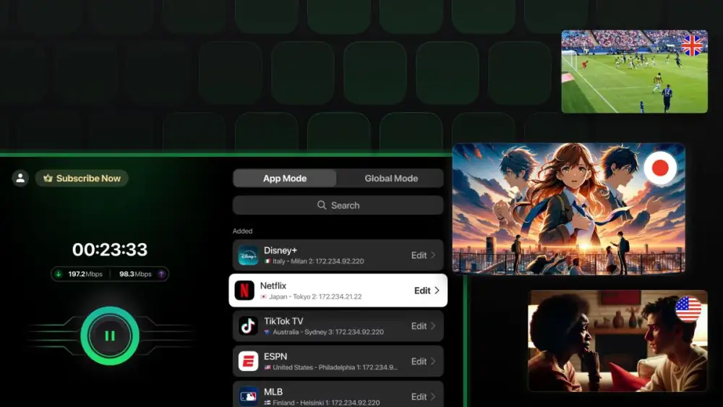
Task: Click the TikTok TV app icon
Action: pos(248,326)
